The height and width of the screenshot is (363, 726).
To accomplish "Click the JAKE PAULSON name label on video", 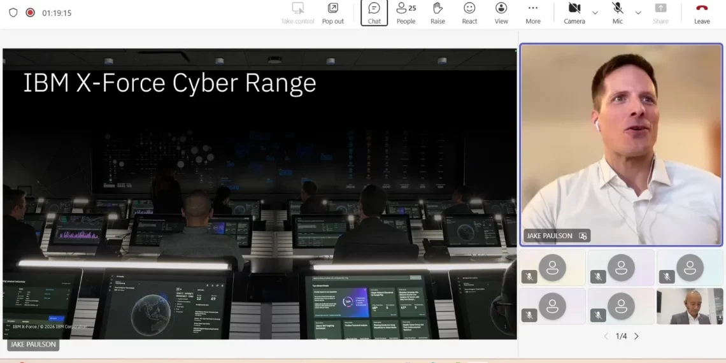I will pos(550,236).
